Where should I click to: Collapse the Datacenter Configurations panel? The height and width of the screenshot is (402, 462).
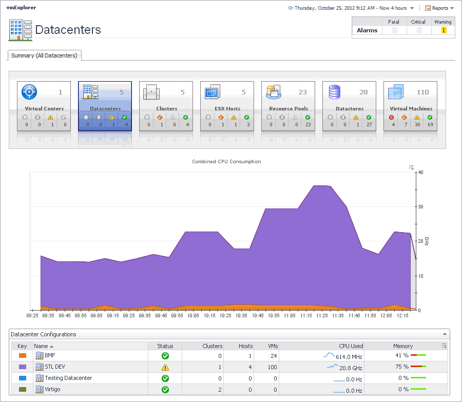445,334
